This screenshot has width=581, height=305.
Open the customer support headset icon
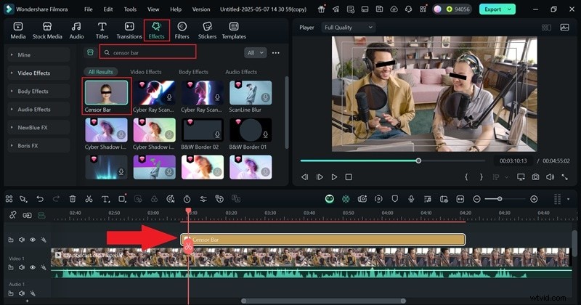408,9
